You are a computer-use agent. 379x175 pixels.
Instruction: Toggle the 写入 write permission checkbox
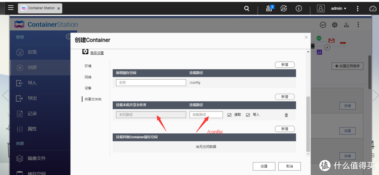tap(248, 115)
